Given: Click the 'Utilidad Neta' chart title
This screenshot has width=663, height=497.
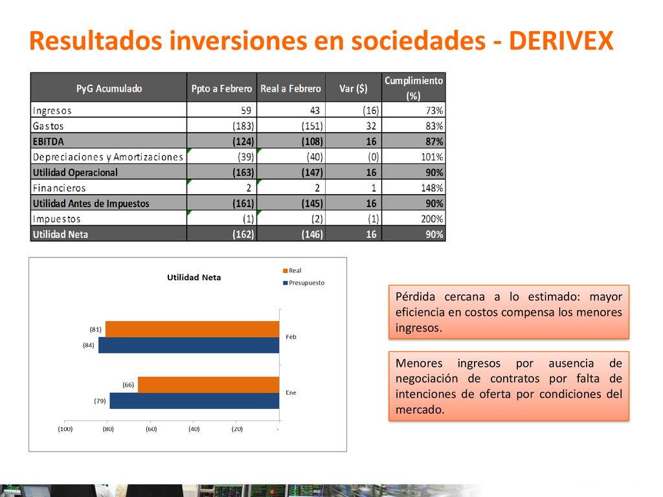Looking at the screenshot, I should [x=194, y=278].
